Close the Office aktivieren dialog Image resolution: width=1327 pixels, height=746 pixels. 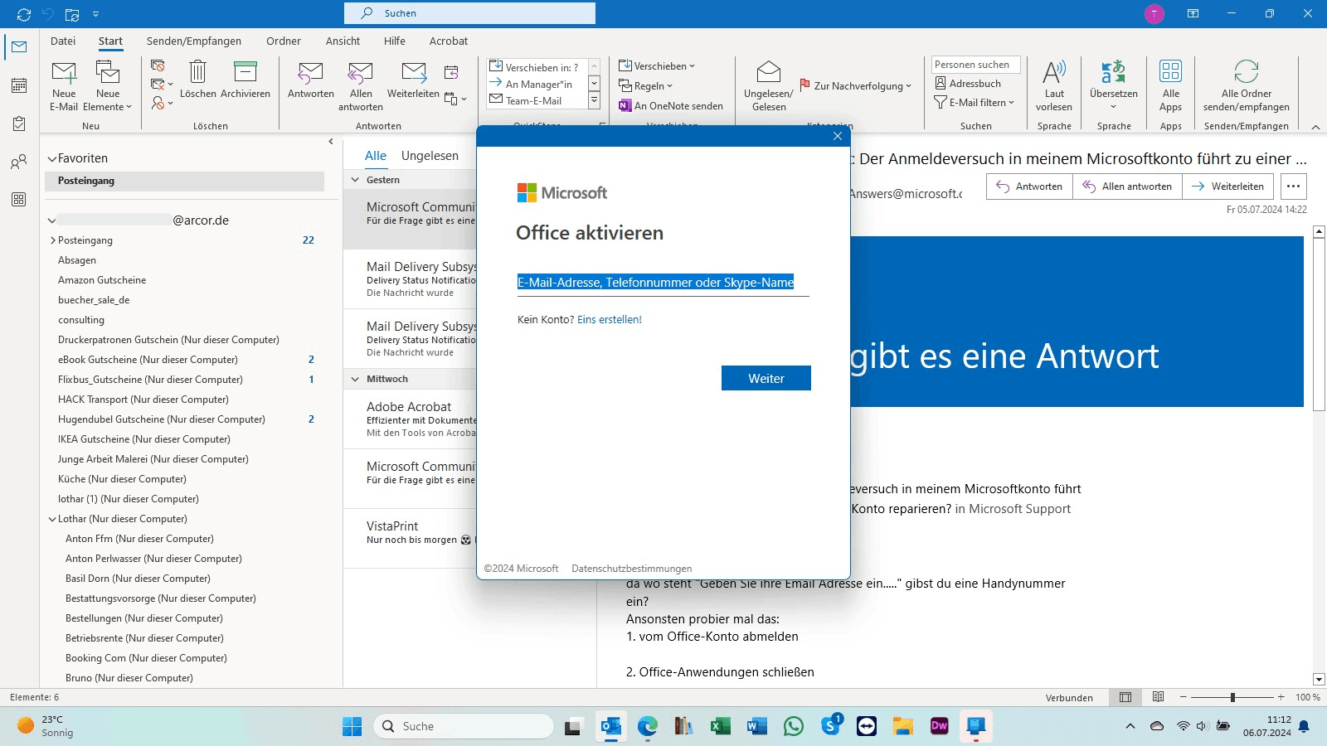tap(838, 136)
